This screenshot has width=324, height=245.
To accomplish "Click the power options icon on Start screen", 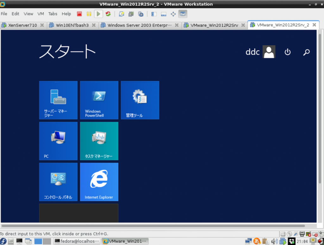I will pos(288,52).
